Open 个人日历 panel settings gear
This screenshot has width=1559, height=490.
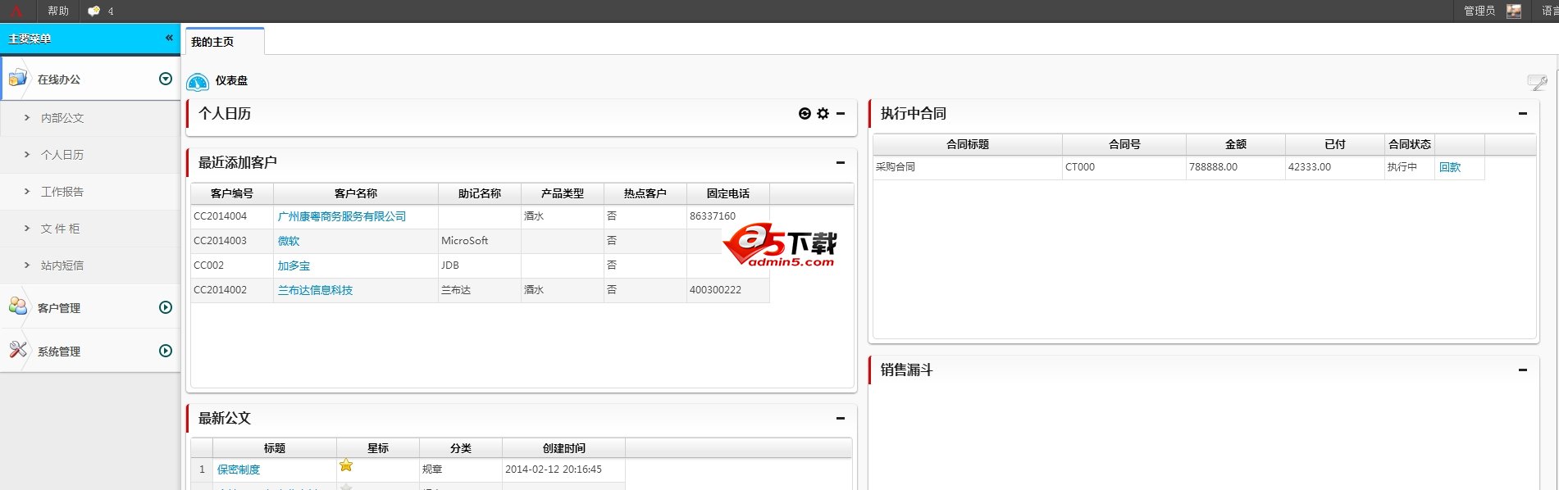click(x=823, y=114)
